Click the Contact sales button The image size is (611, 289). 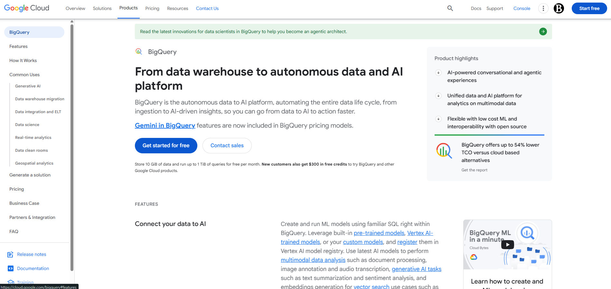tap(227, 146)
